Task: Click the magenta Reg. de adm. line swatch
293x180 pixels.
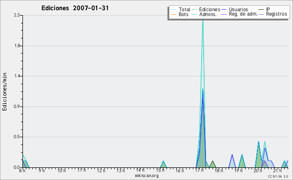Action: (224, 14)
